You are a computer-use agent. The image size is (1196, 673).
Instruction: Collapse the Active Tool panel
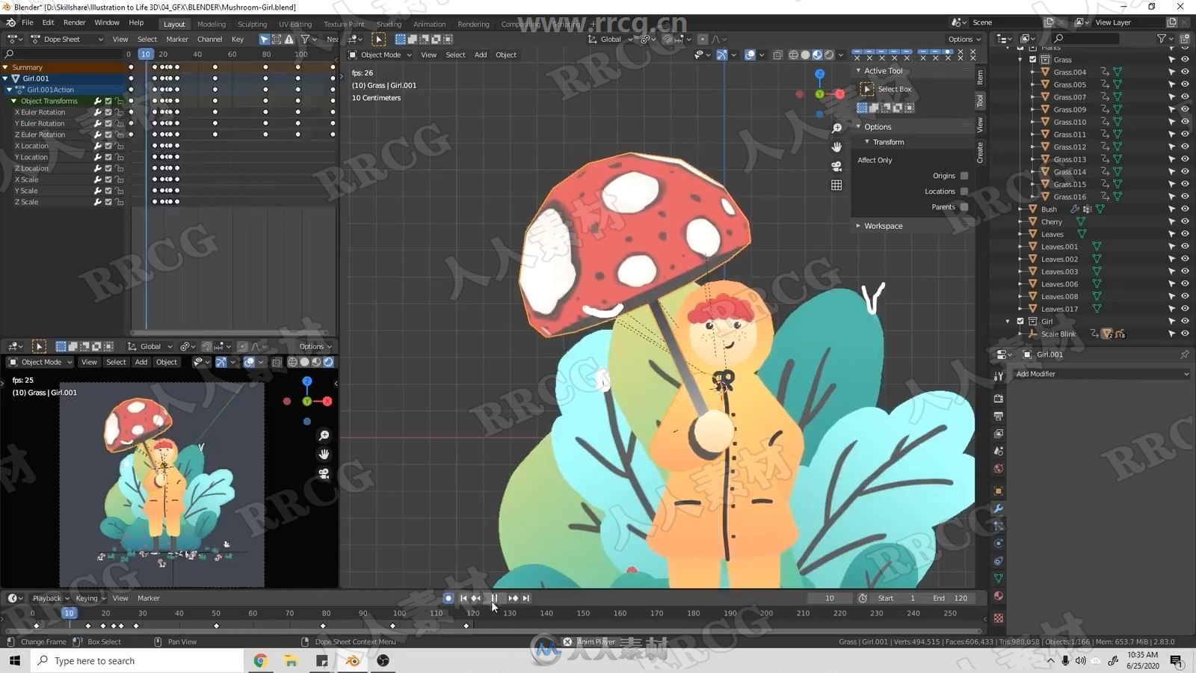[858, 71]
